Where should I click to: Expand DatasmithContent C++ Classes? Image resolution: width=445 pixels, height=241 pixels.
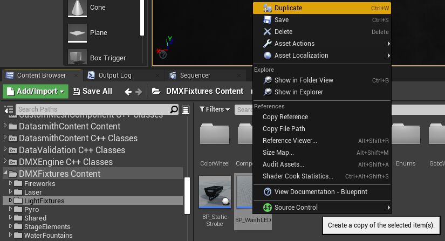pyautogui.click(x=5, y=137)
